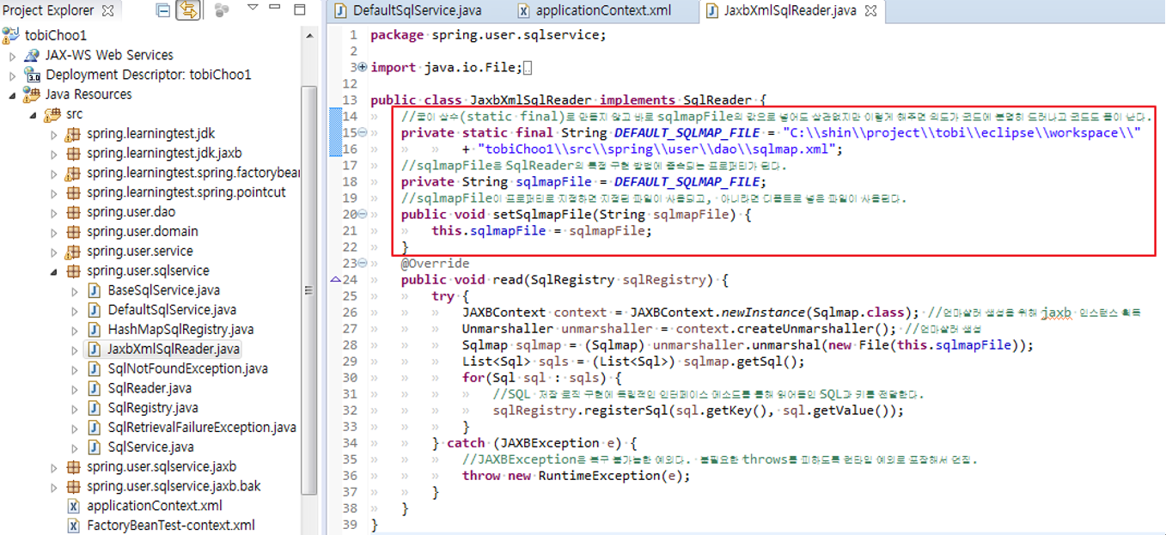Collapse the src folder node
This screenshot has height=535, width=1166.
[33, 115]
